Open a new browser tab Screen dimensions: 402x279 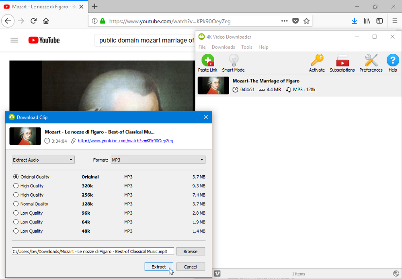coord(94,6)
